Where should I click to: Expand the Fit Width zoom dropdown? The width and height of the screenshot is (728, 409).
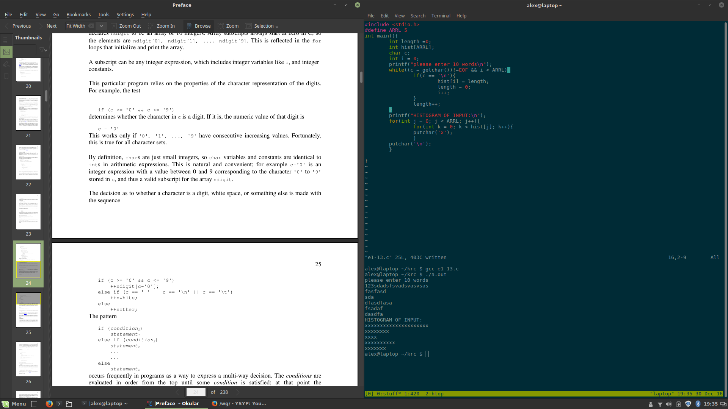click(101, 26)
